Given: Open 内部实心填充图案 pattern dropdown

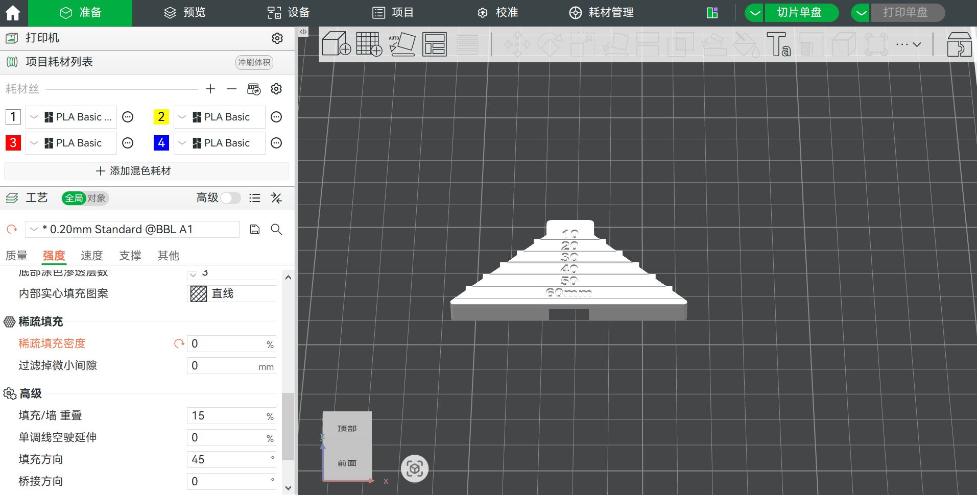Looking at the screenshot, I should click(x=232, y=293).
